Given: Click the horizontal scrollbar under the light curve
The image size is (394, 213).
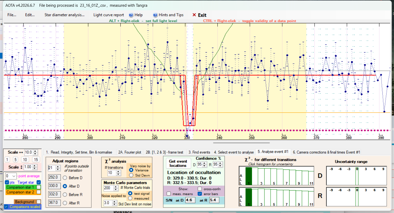Looking at the screenshot, I should point(241,143).
